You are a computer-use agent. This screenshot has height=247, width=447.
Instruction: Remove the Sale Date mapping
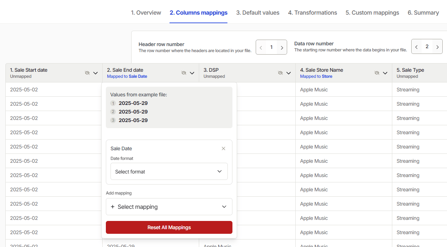point(223,148)
